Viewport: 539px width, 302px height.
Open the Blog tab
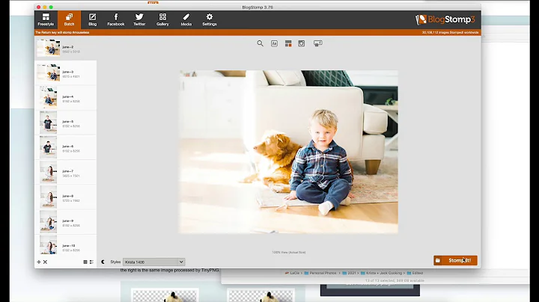[93, 19]
